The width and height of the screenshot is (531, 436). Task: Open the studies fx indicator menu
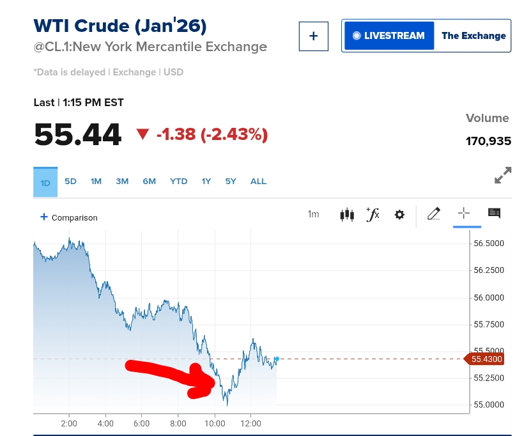[373, 215]
